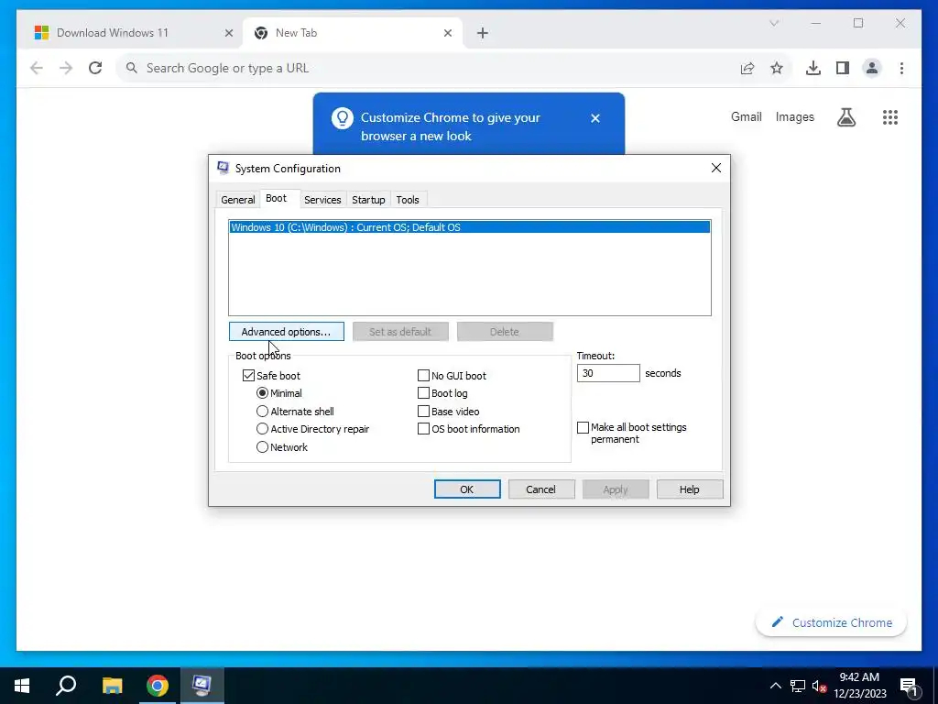Open Chrome profile avatar

pyautogui.click(x=872, y=68)
